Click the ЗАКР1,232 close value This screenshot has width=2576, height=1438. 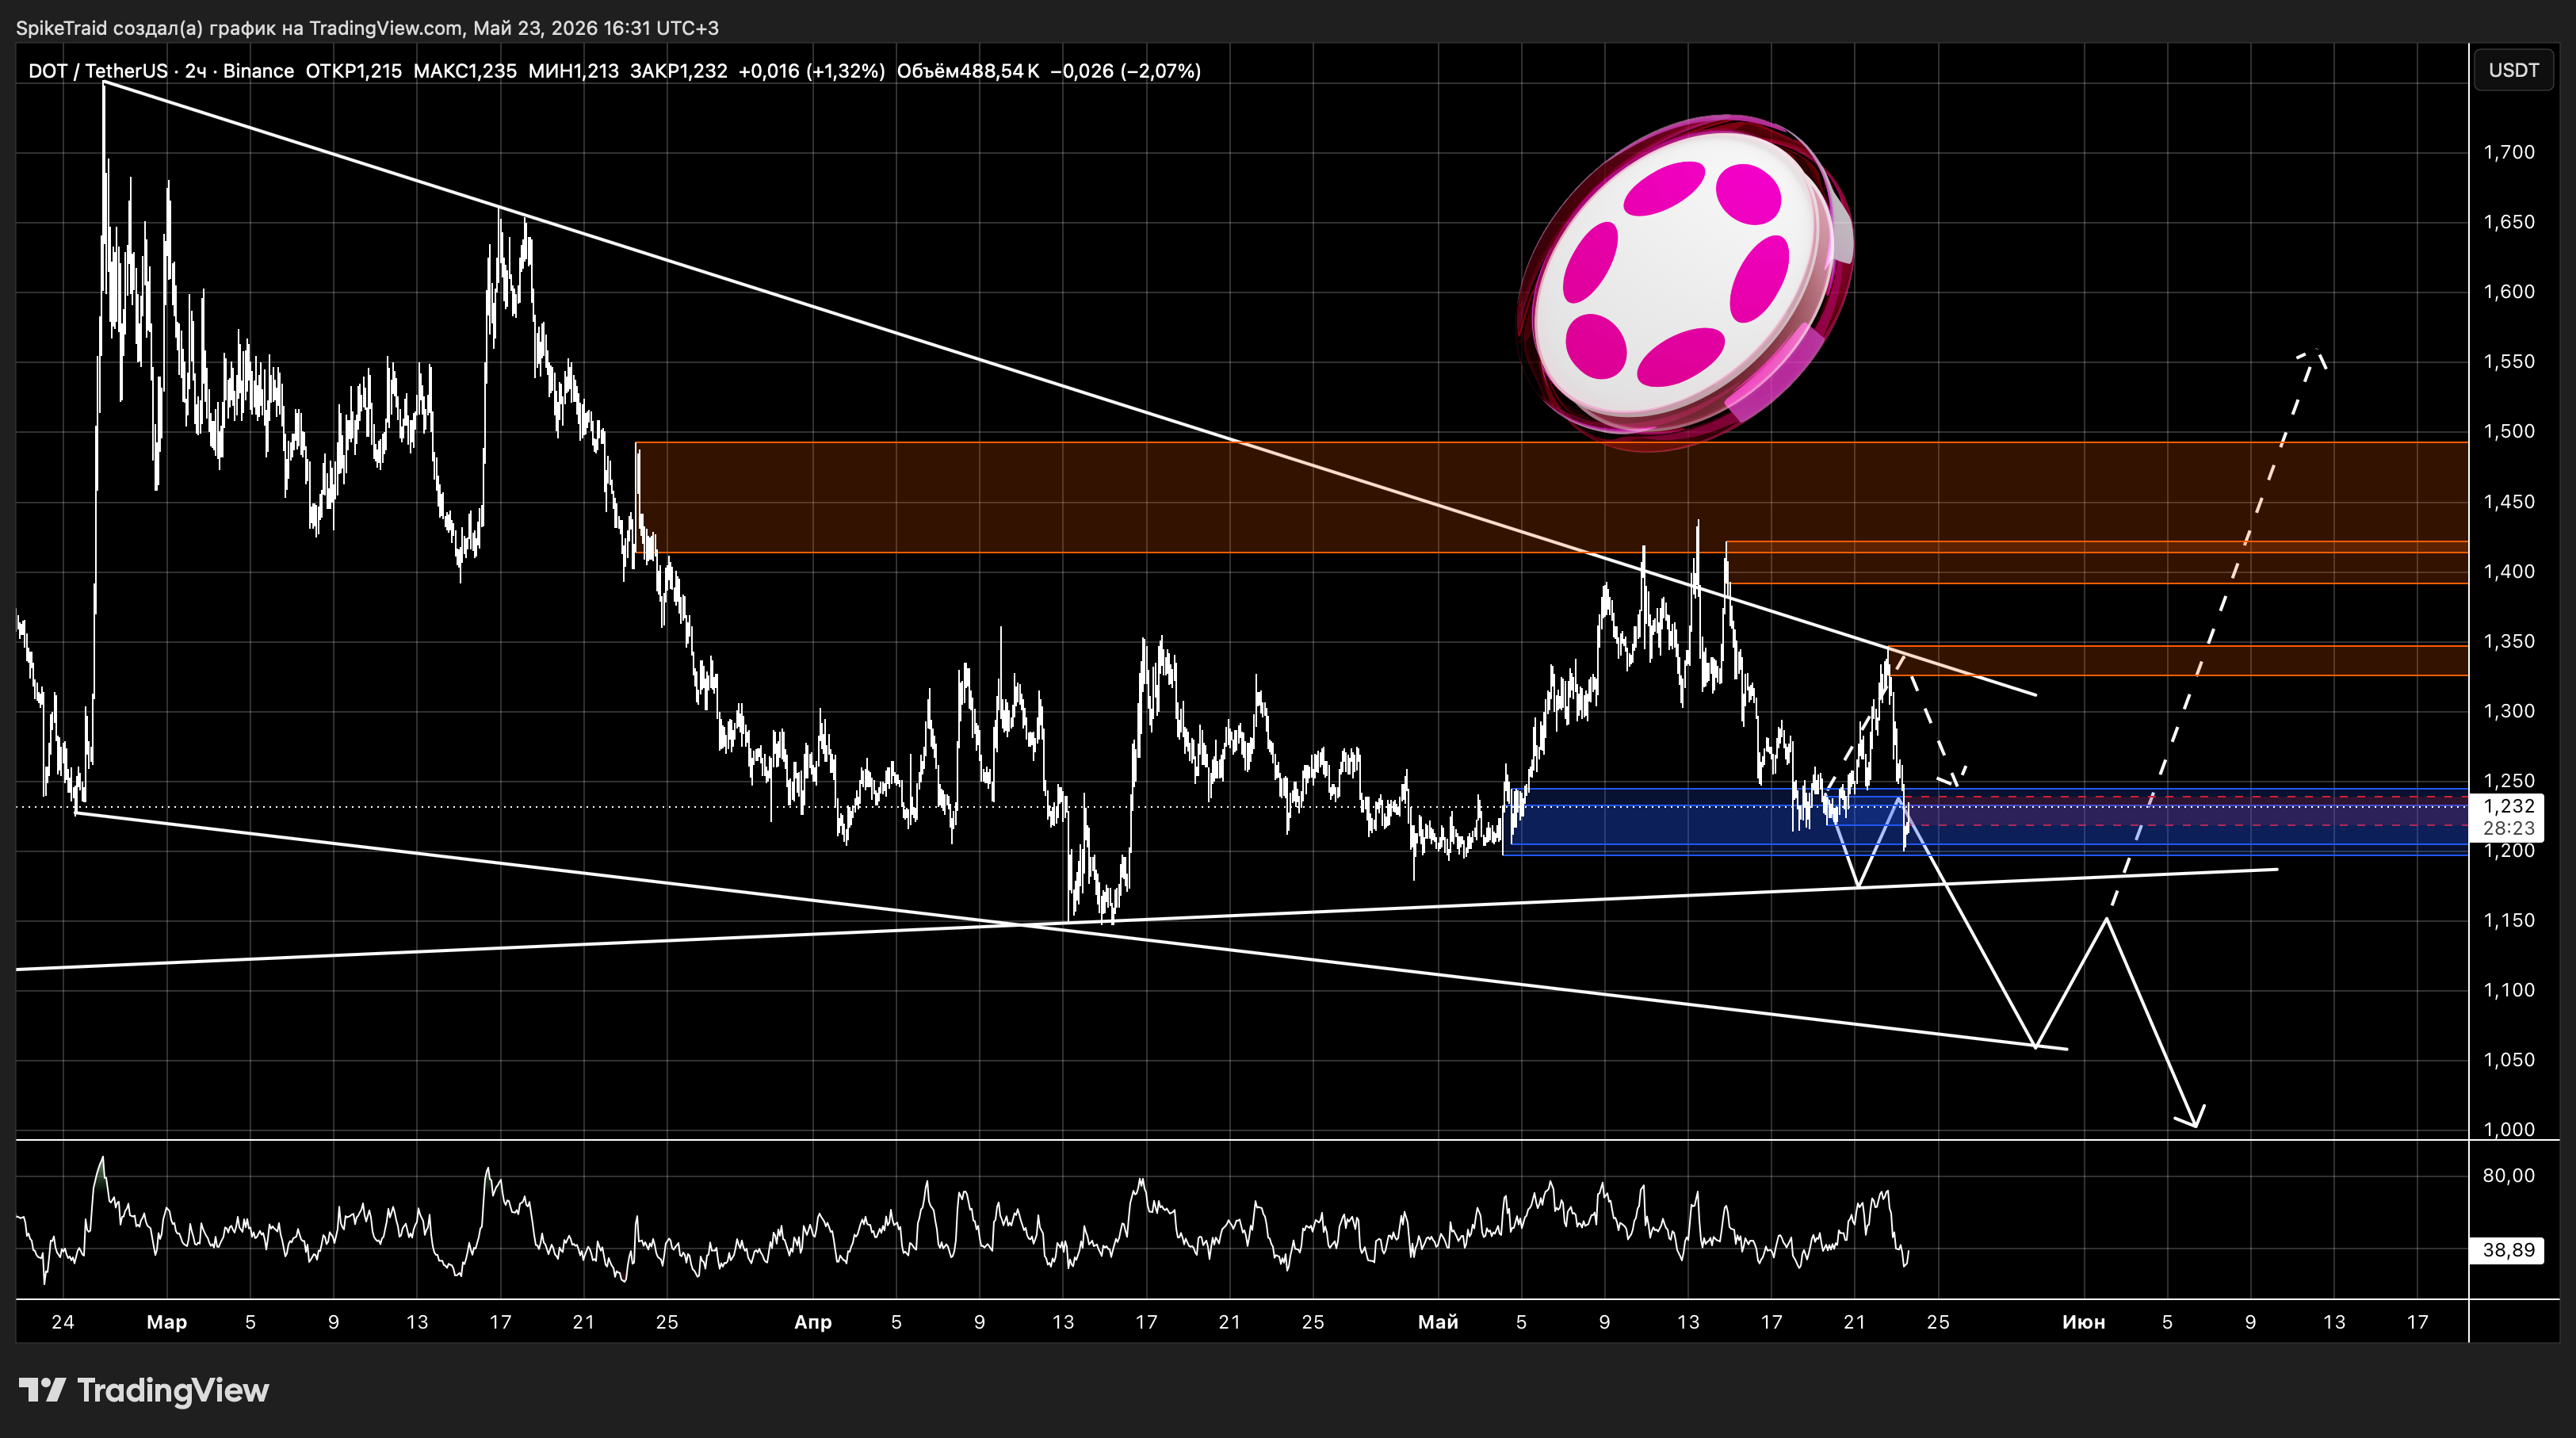679,71
